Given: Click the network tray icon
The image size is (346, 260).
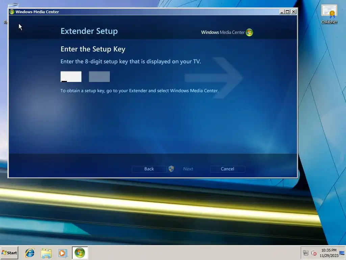Looking at the screenshot, I should coord(305,253).
